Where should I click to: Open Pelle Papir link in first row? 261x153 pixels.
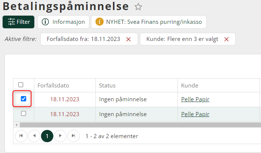195,99
